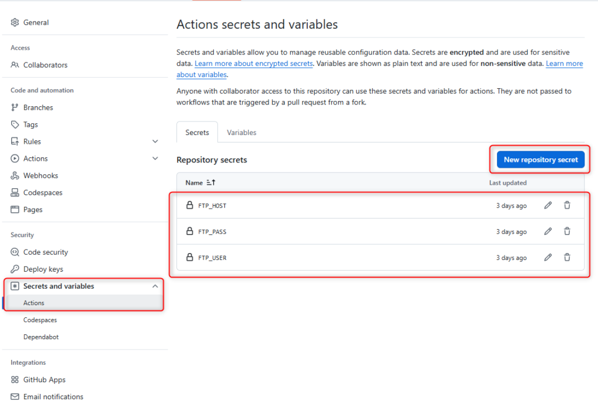Expand the Actions section chevron

(155, 158)
